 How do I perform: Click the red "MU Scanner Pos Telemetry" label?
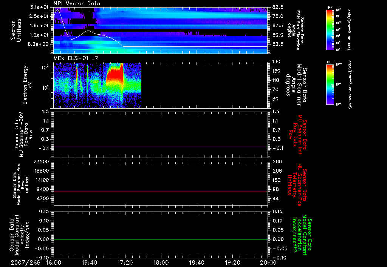[x=297, y=185]
